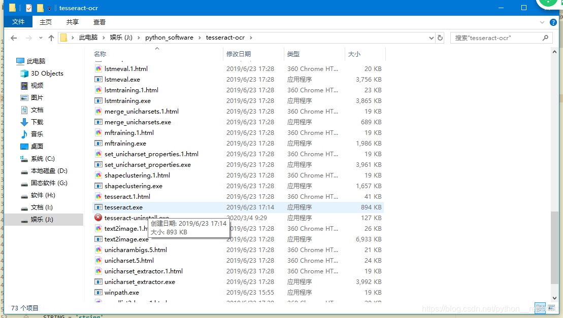Go up one folder level
563x318 pixels.
point(51,38)
